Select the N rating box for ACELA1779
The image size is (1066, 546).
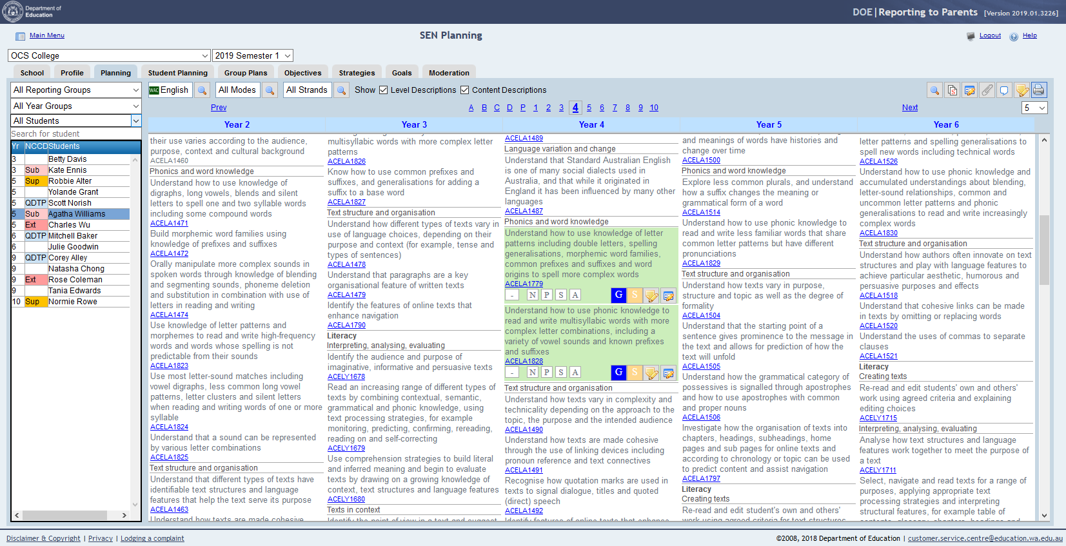[x=532, y=295]
